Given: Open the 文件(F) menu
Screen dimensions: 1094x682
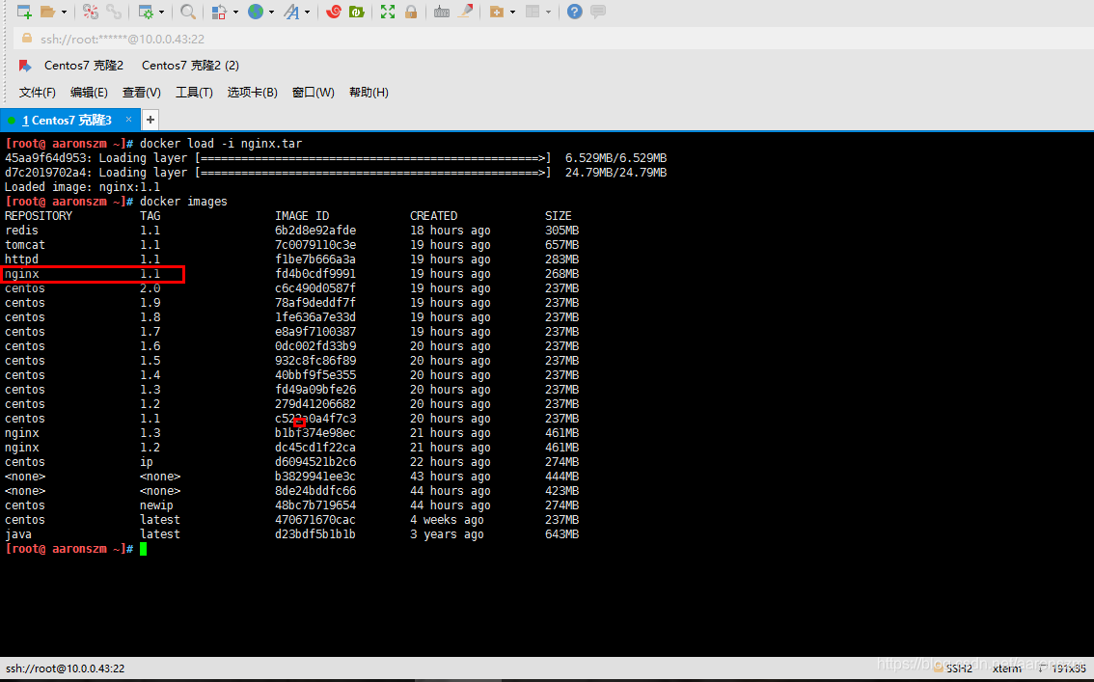Looking at the screenshot, I should click(37, 92).
